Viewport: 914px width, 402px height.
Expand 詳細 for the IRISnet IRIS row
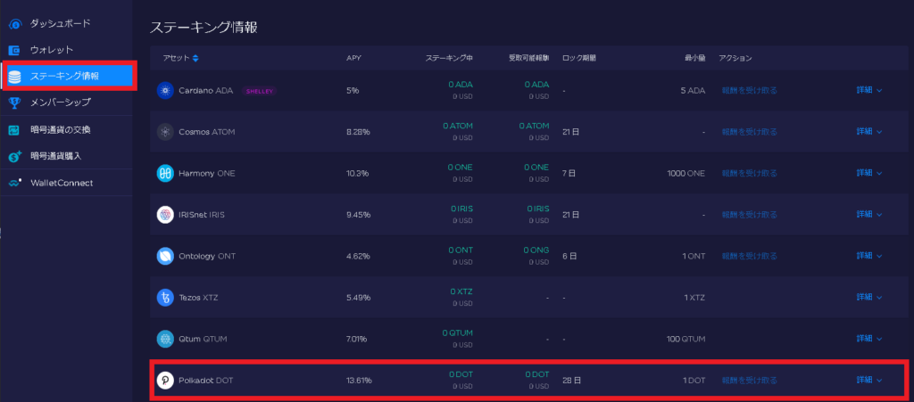pos(869,215)
